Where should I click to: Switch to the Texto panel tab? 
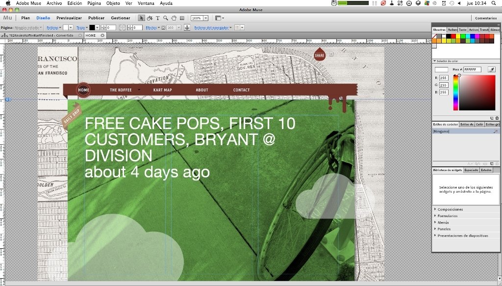point(462,29)
